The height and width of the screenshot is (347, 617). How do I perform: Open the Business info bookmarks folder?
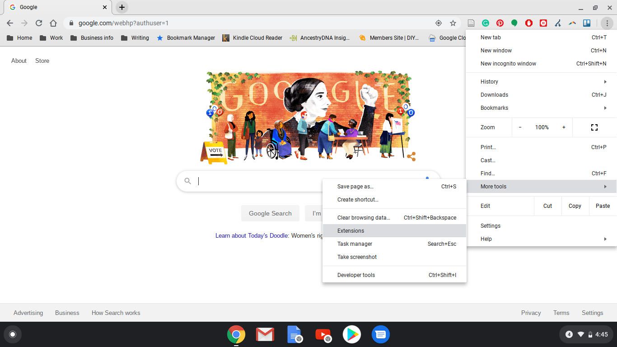pyautogui.click(x=92, y=38)
